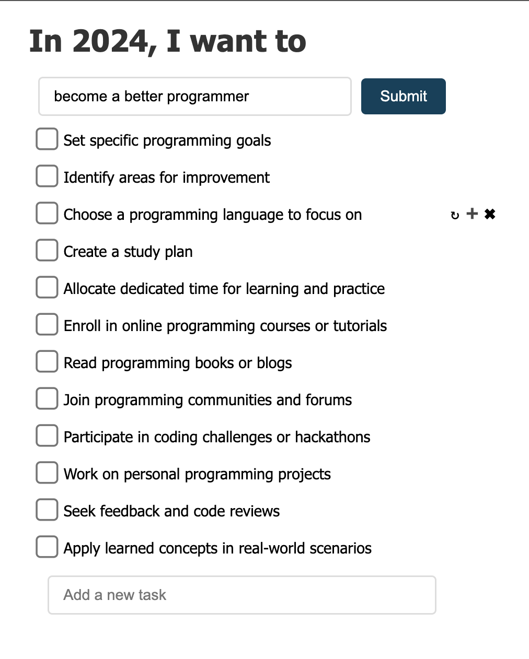This screenshot has height=659, width=529.
Task: Check the Allocate dedicated time checkbox
Action: [x=47, y=287]
